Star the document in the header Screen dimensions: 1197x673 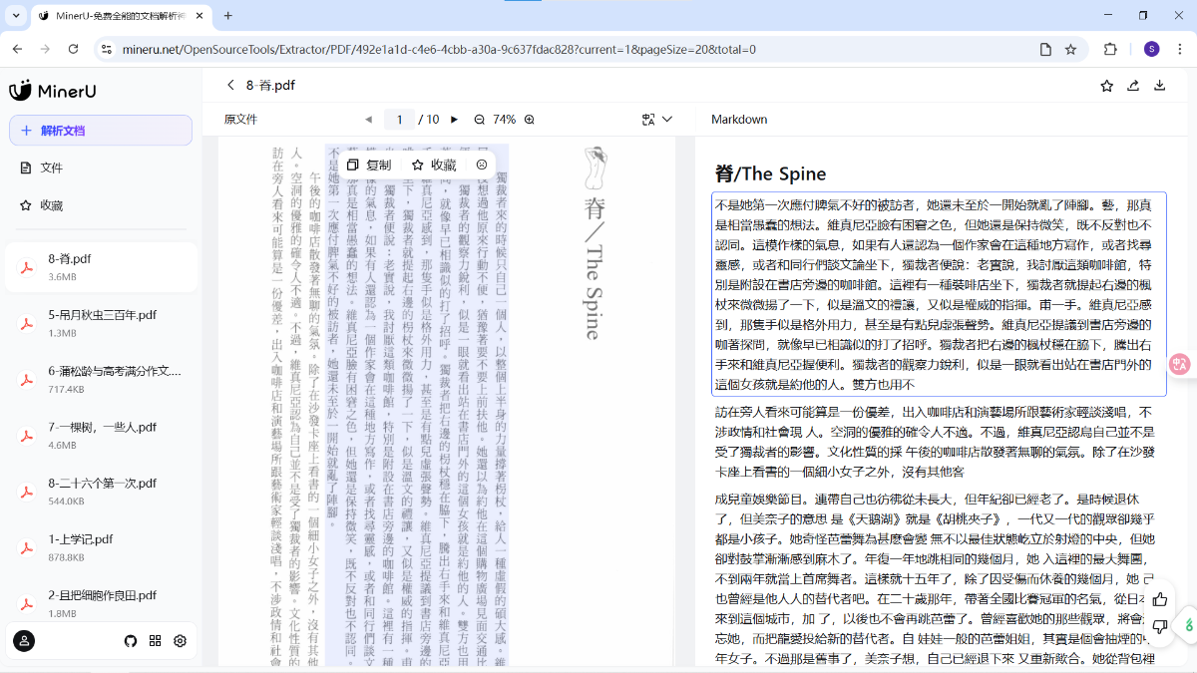point(1106,86)
